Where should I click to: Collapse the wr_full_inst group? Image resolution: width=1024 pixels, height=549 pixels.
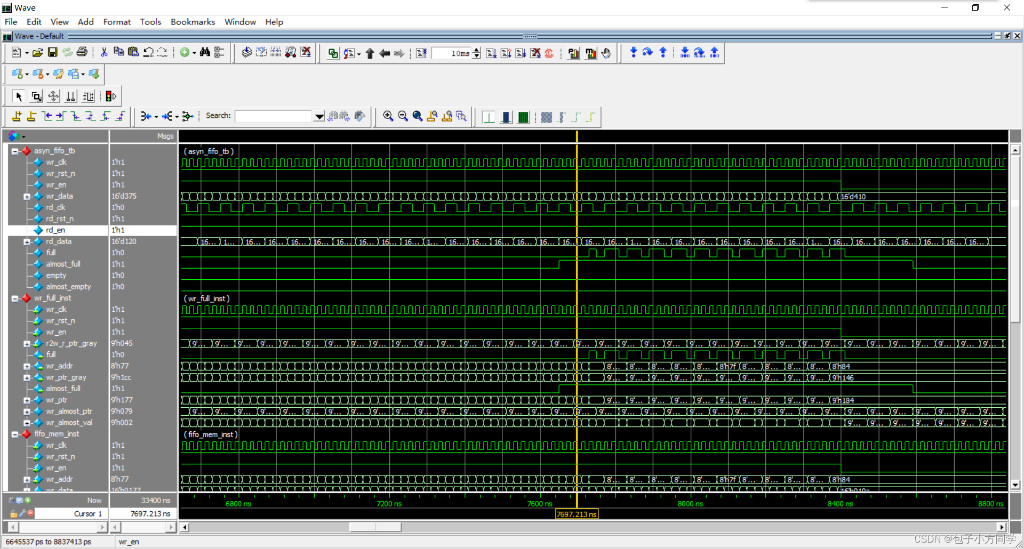[15, 298]
